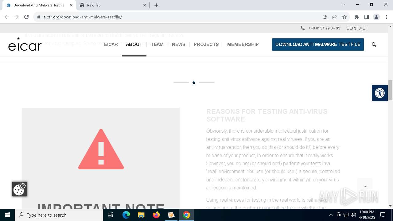This screenshot has width=393, height=221.
Task: Click the site search magnifier icon
Action: click(x=374, y=45)
